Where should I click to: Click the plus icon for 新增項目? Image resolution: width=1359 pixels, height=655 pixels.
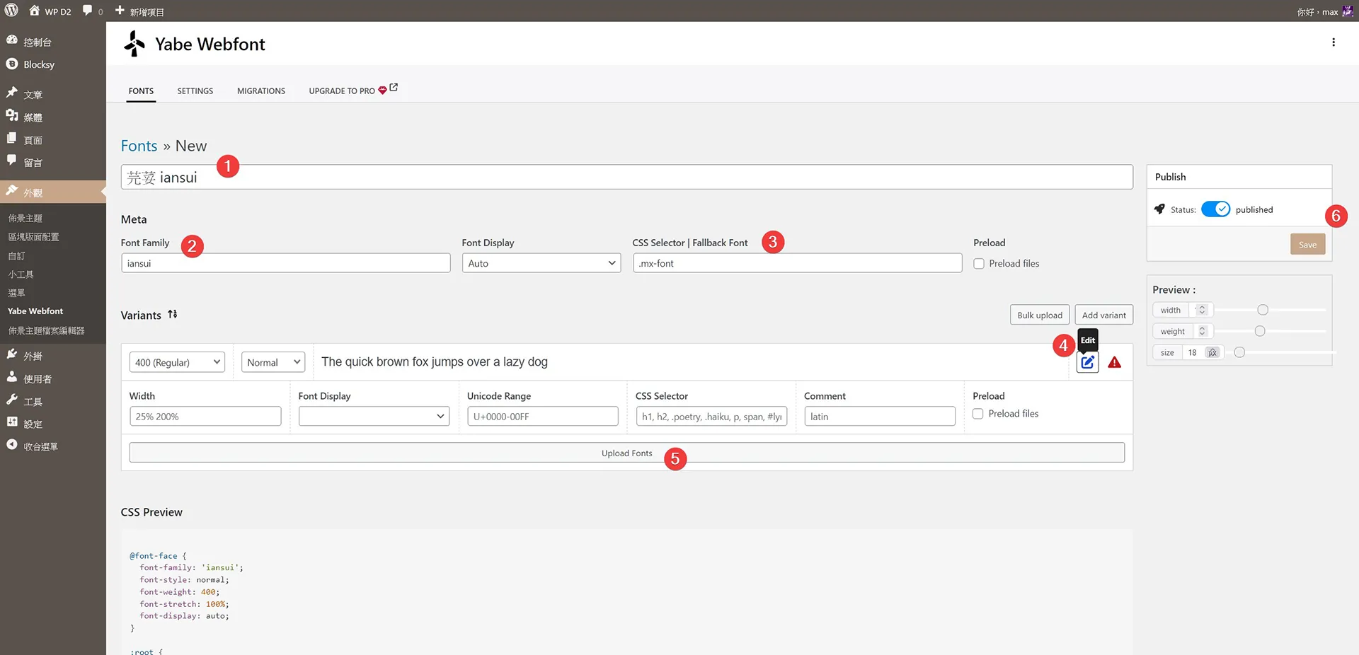tap(120, 11)
